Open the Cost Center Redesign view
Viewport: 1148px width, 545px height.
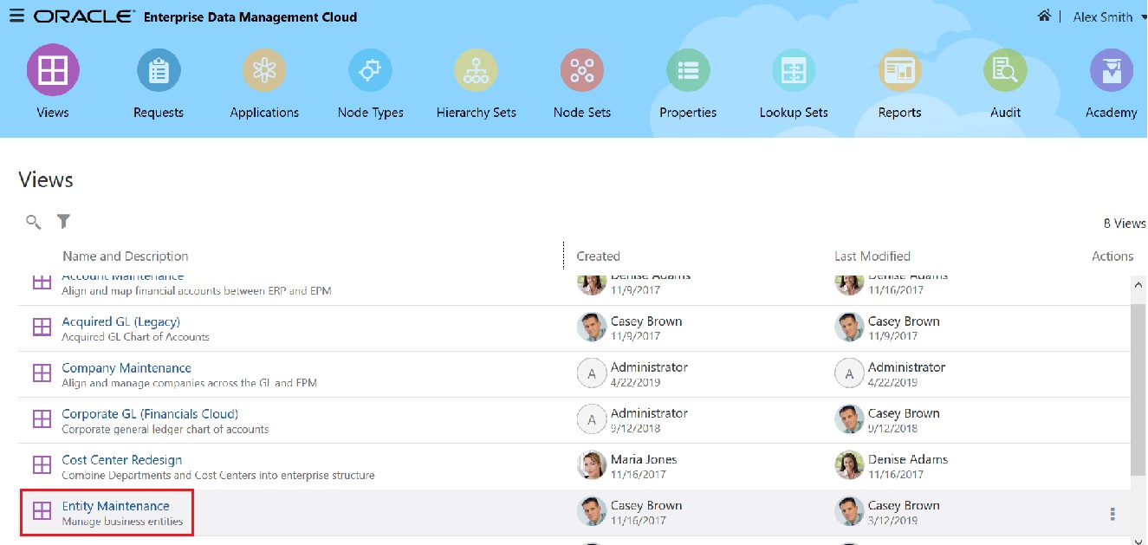pos(121,459)
